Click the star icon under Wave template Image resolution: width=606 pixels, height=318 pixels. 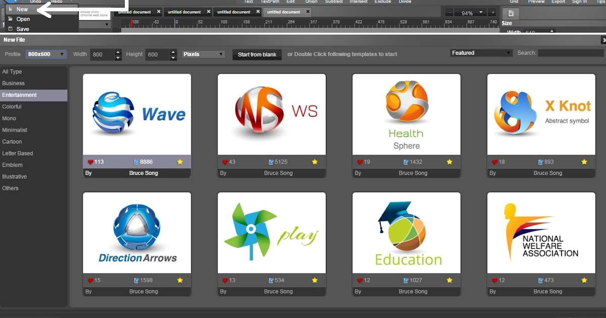[x=180, y=162]
